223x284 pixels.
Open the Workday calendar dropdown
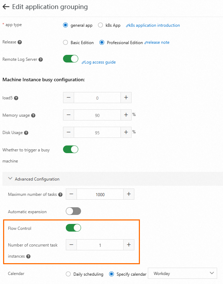pyautogui.click(x=182, y=274)
